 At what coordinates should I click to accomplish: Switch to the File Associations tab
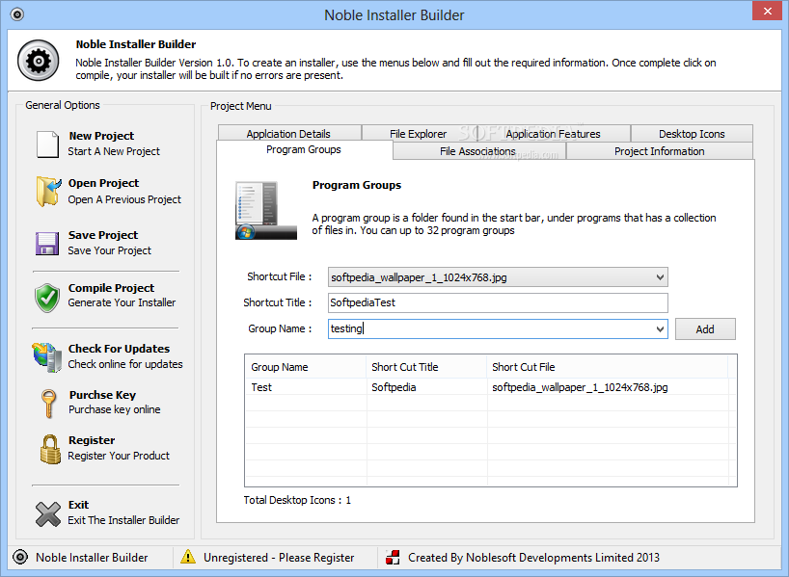[477, 151]
